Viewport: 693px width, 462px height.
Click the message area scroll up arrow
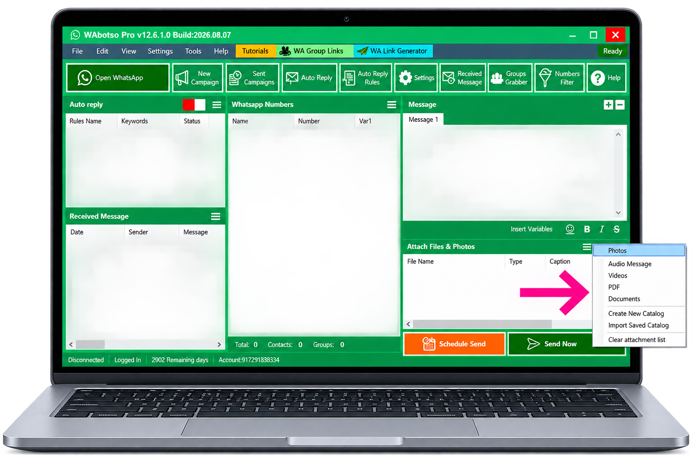618,134
